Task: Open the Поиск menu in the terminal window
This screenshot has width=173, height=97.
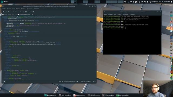Action: pos(119,14)
